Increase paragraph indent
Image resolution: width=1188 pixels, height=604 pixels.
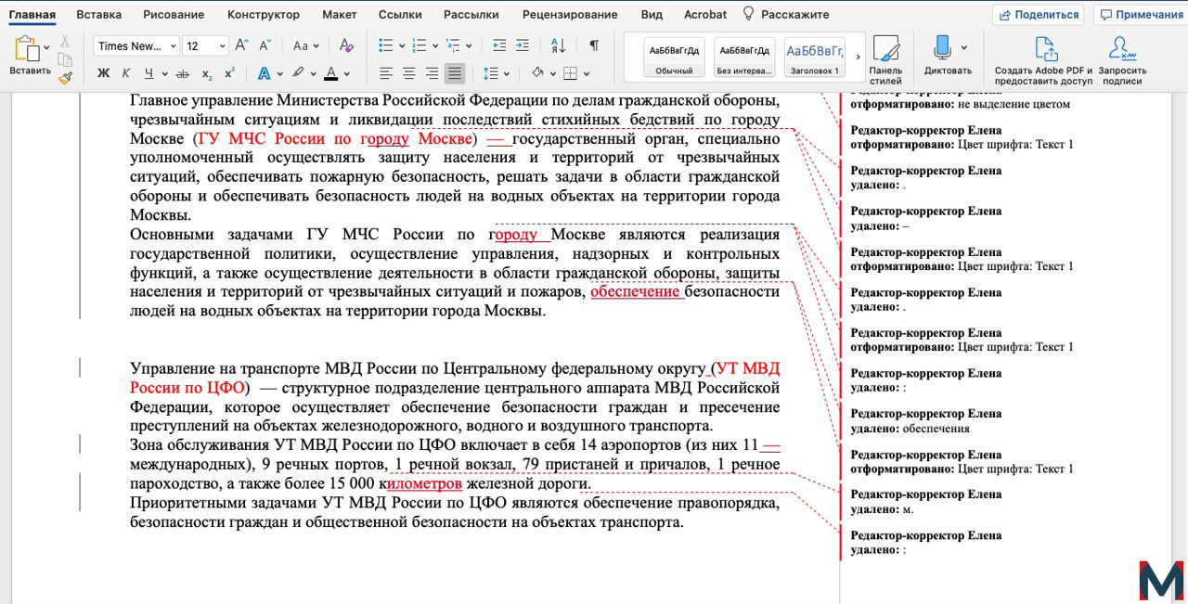tap(523, 45)
